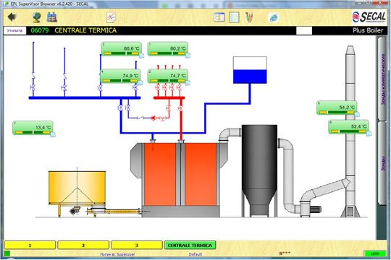Select the orange boiler body

tap(180, 174)
